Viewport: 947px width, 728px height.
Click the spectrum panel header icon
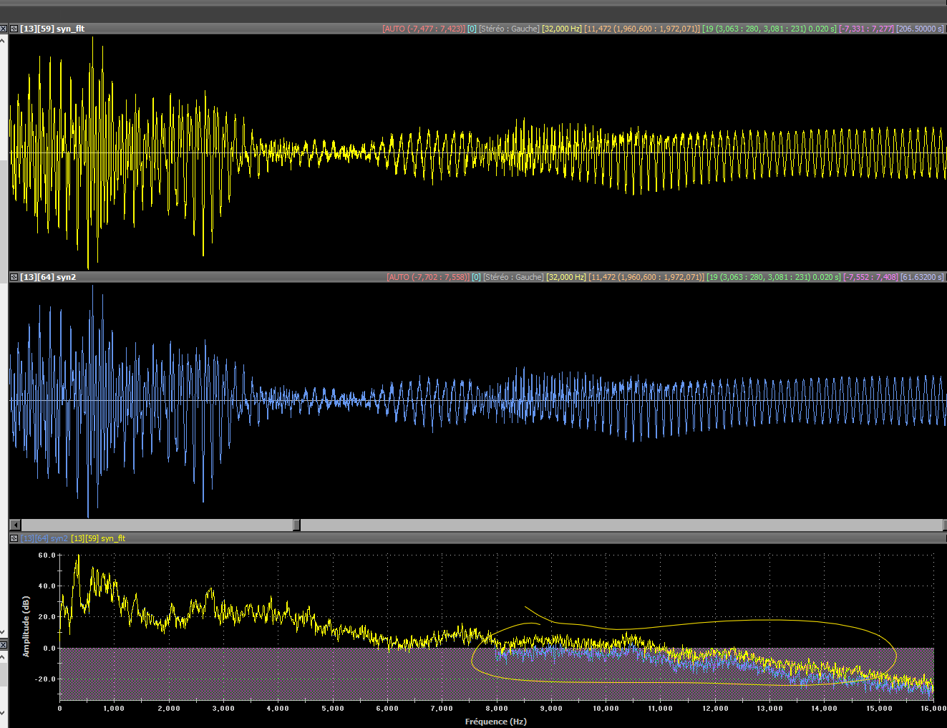[14, 538]
